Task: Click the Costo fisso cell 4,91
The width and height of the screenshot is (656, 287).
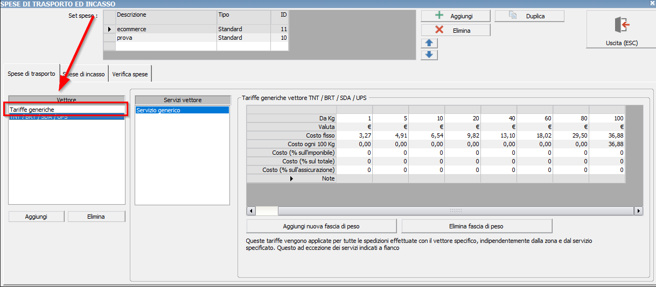Action: coord(390,135)
